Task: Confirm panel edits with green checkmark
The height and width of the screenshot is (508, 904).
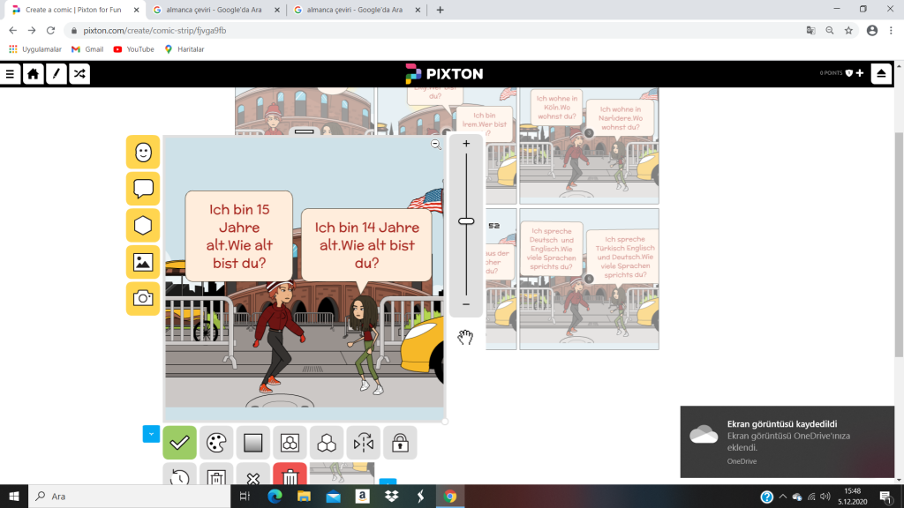Action: coord(180,443)
